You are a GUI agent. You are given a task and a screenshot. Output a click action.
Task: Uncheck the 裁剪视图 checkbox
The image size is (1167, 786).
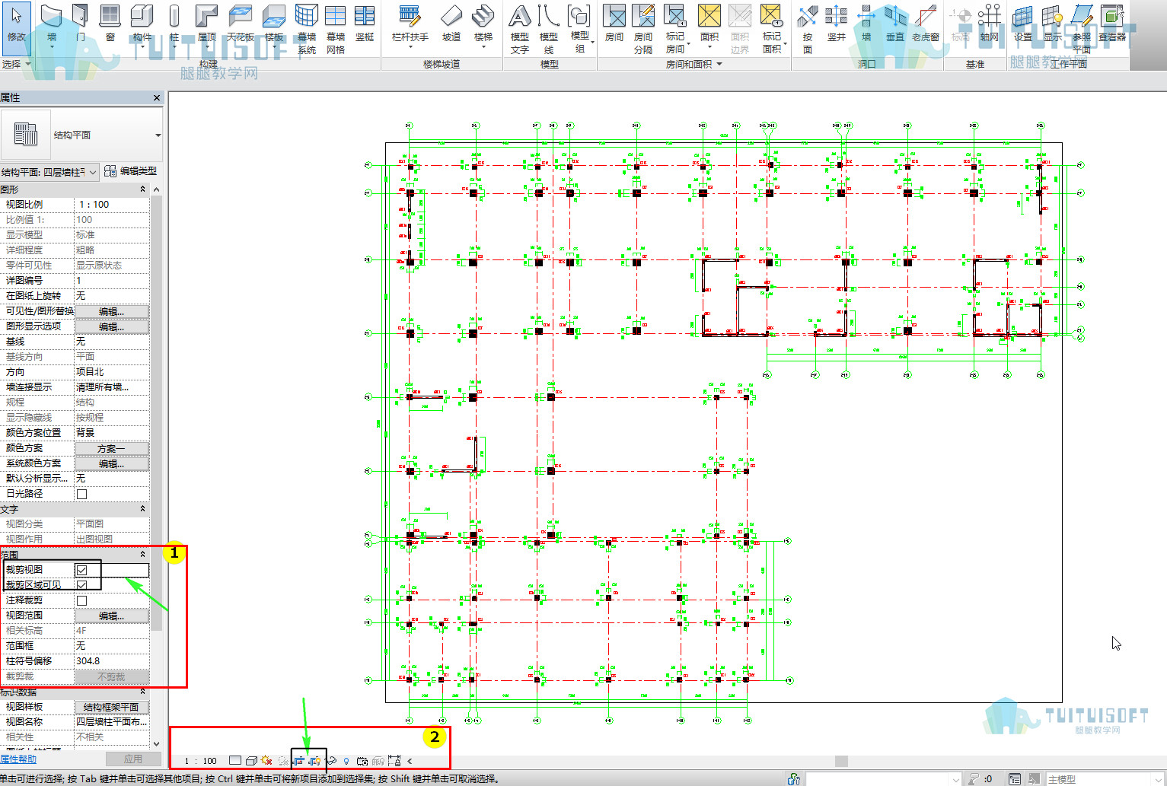click(x=81, y=570)
